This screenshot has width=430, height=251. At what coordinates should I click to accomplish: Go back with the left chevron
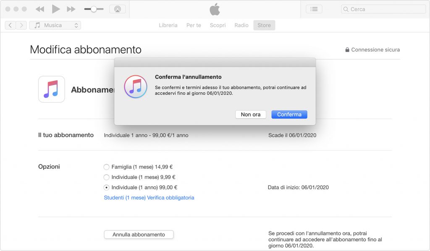[10, 25]
